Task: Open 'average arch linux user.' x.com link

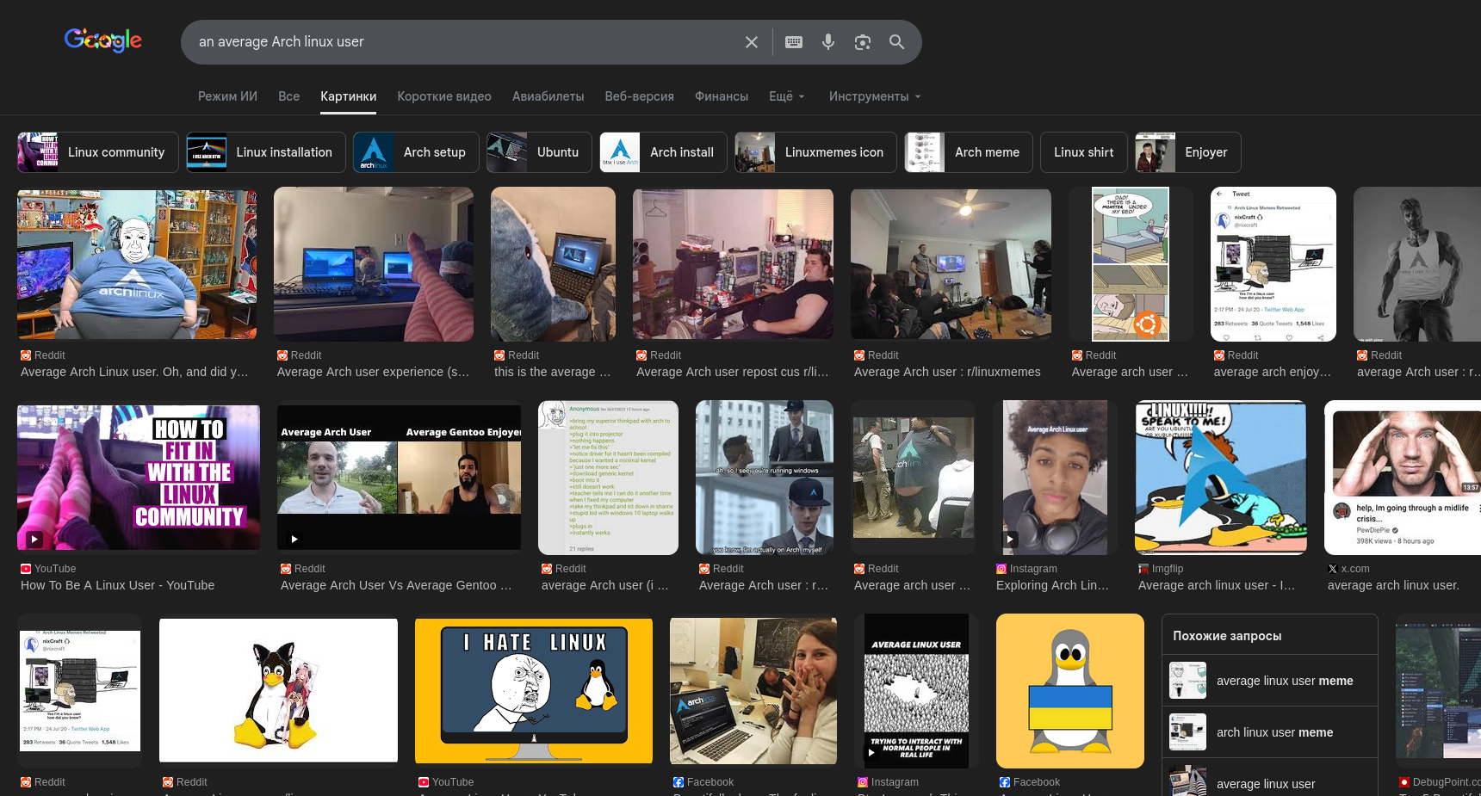Action: click(x=1393, y=585)
